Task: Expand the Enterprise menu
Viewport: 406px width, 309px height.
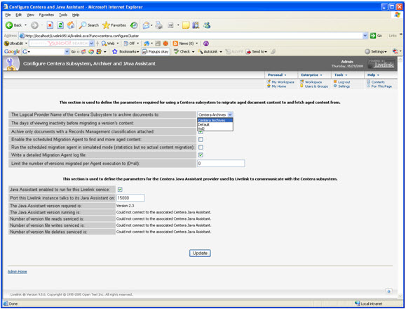Action: point(311,75)
